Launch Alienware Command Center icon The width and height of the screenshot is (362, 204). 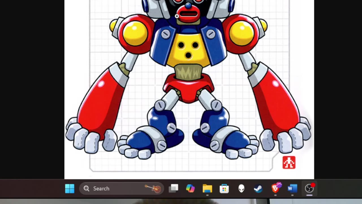[241, 188]
